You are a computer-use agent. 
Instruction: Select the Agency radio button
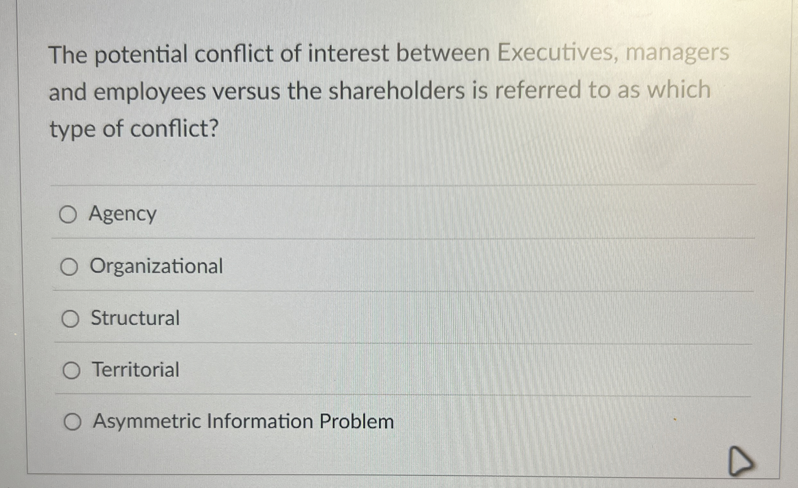click(69, 214)
